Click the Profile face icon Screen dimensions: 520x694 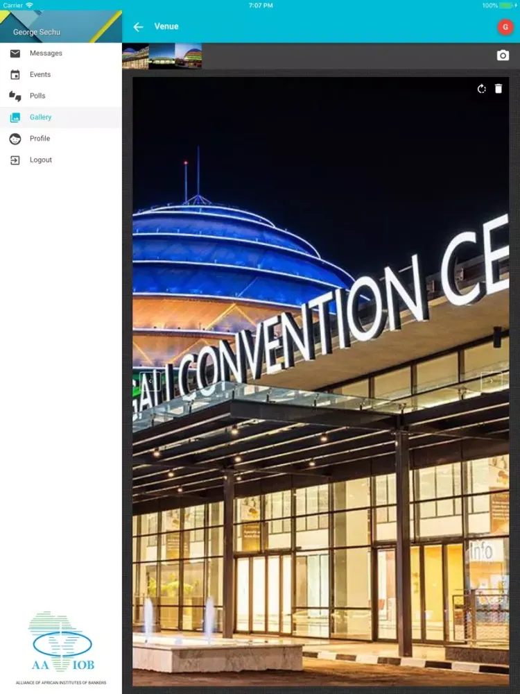[15, 139]
